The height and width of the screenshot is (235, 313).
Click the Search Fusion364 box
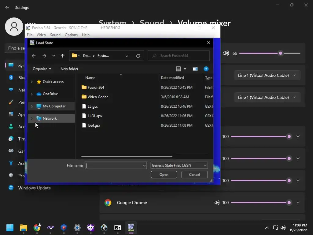point(179,56)
